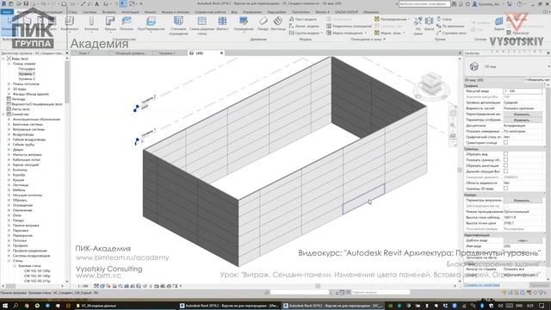Click the Dormer (Слуховое окно) tool
Image resolution: width=551 pixels, height=310 pixels.
click(x=451, y=33)
